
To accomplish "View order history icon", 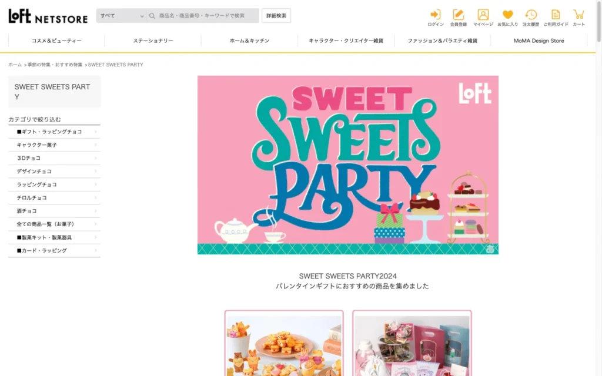I will point(531,15).
